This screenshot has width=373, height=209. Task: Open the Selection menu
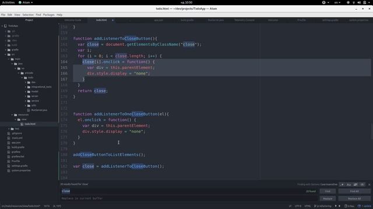point(28,15)
